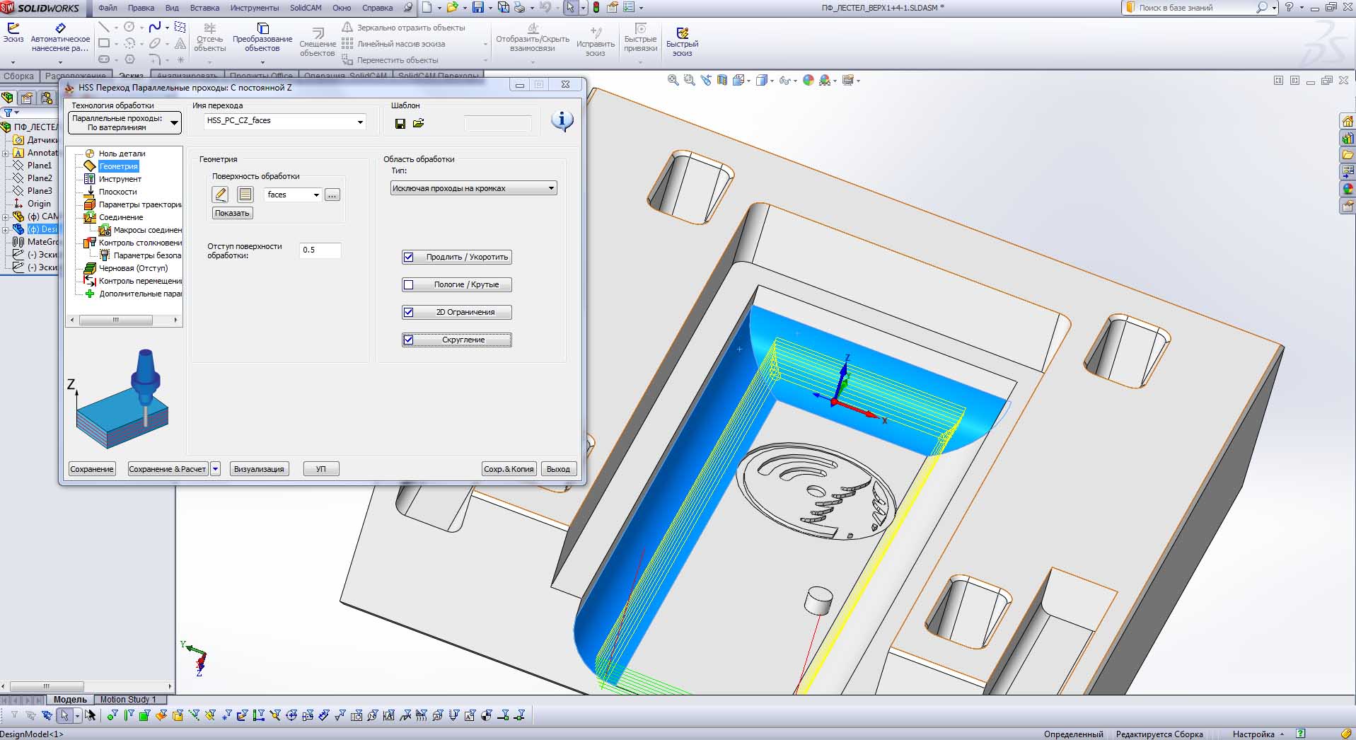Click the Исправить эскиз tool
This screenshot has width=1356, height=740.
pos(596,42)
